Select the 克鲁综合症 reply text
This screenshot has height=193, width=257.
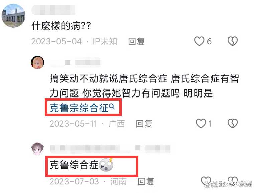click(74, 165)
